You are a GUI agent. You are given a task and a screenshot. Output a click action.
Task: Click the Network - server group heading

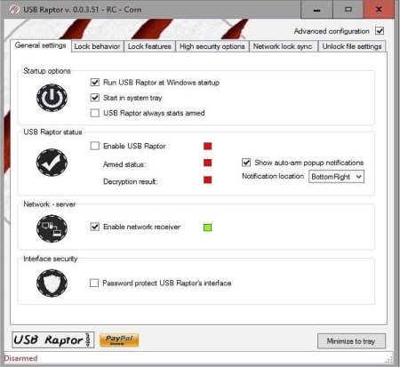[50, 204]
